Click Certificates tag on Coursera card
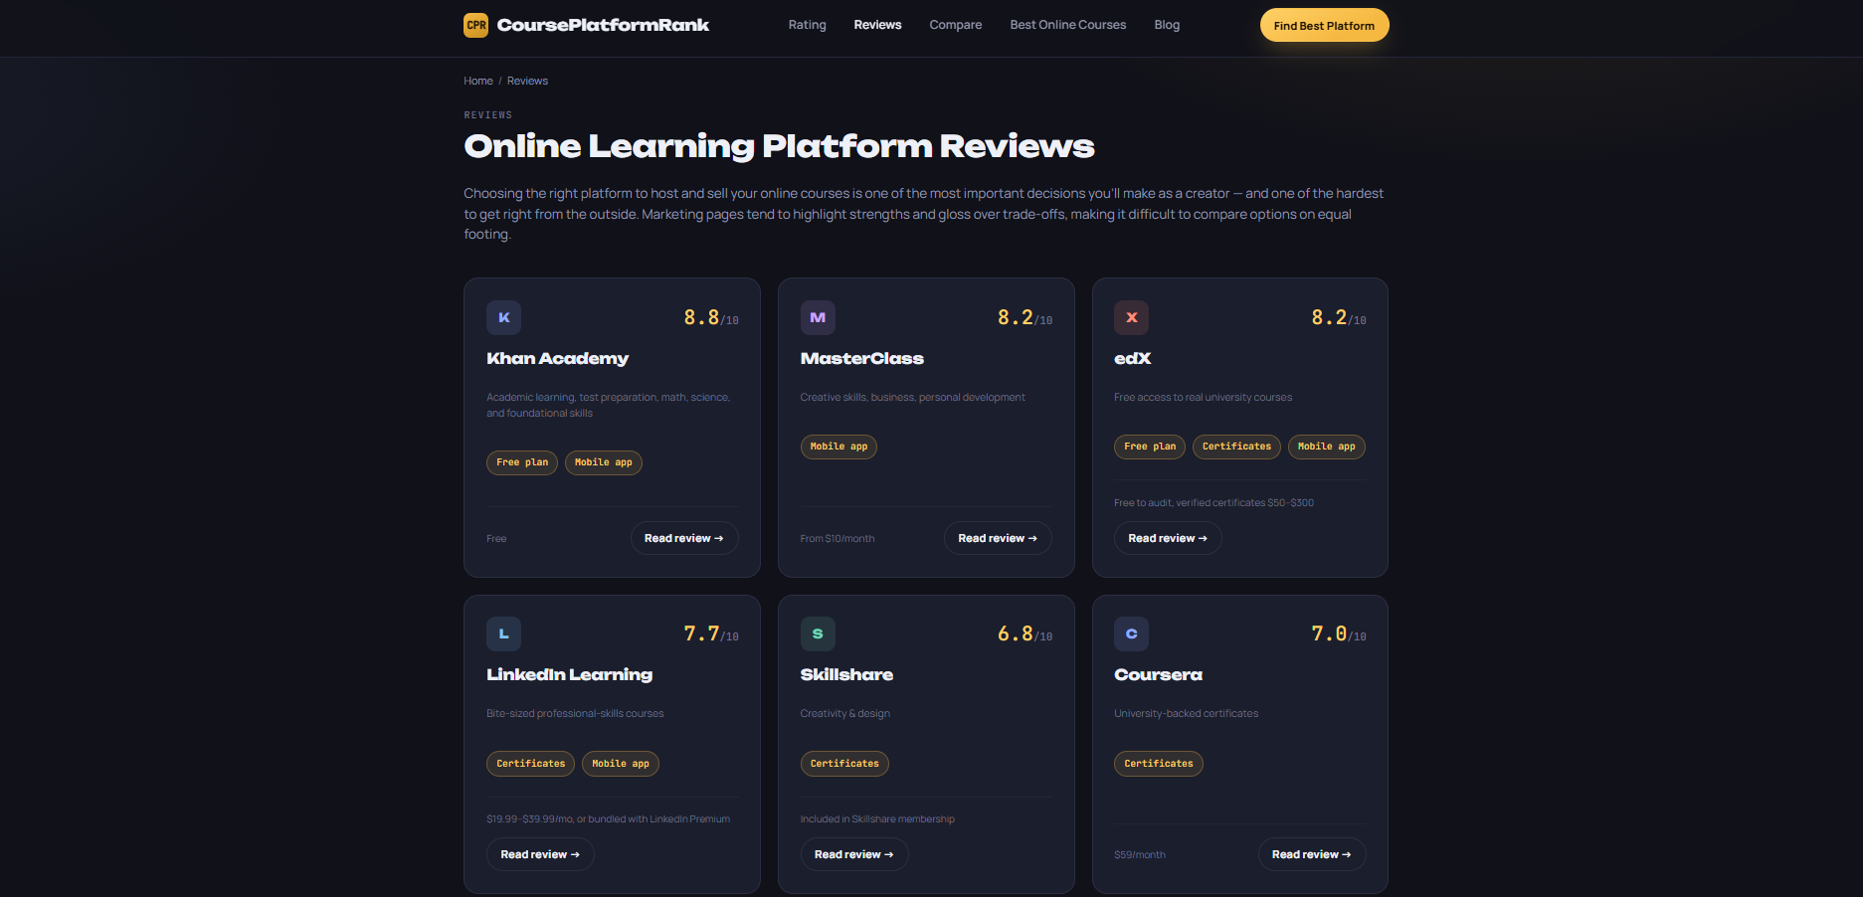Screen dimensions: 1863x897 [x=1159, y=764]
